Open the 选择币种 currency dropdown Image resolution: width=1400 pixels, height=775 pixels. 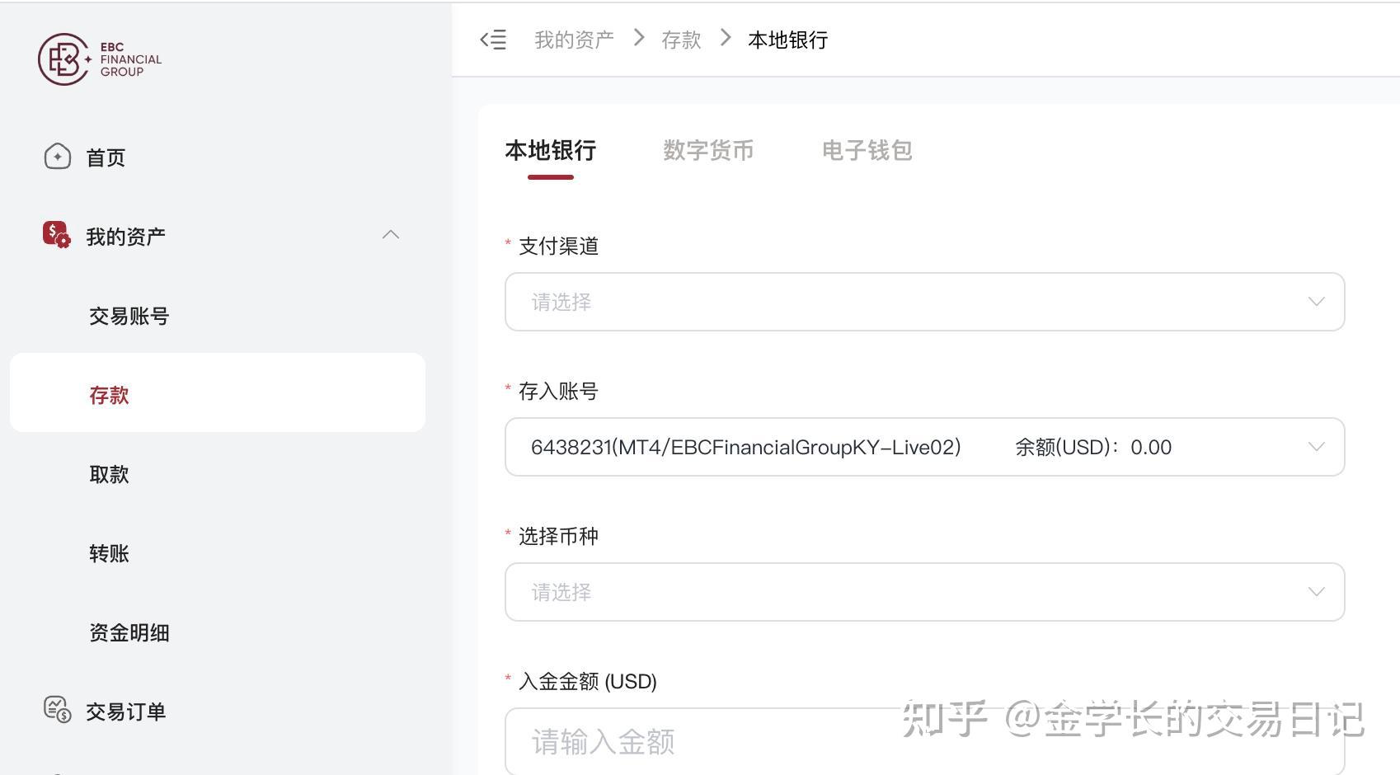[x=924, y=592]
